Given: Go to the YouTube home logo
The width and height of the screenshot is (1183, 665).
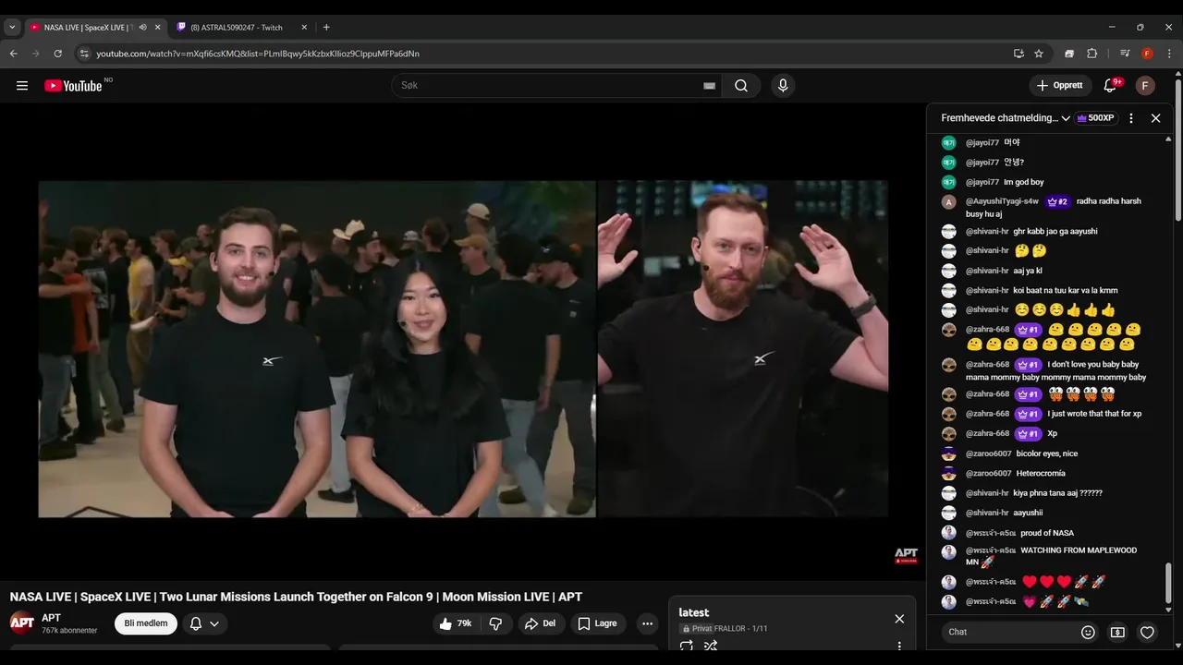Looking at the screenshot, I should coord(73,86).
